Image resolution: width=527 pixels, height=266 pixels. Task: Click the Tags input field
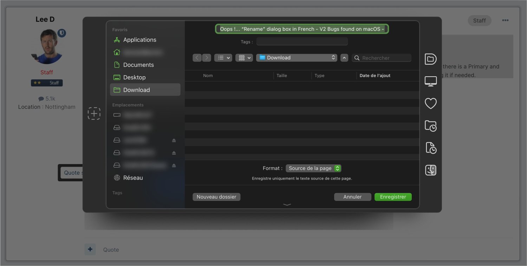302,41
